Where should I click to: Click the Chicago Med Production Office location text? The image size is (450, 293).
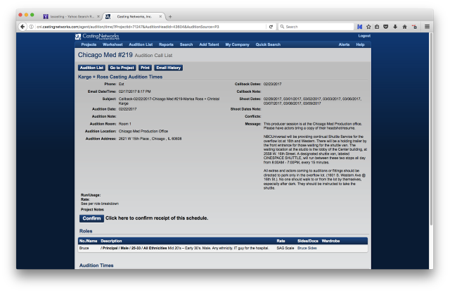[143, 132]
